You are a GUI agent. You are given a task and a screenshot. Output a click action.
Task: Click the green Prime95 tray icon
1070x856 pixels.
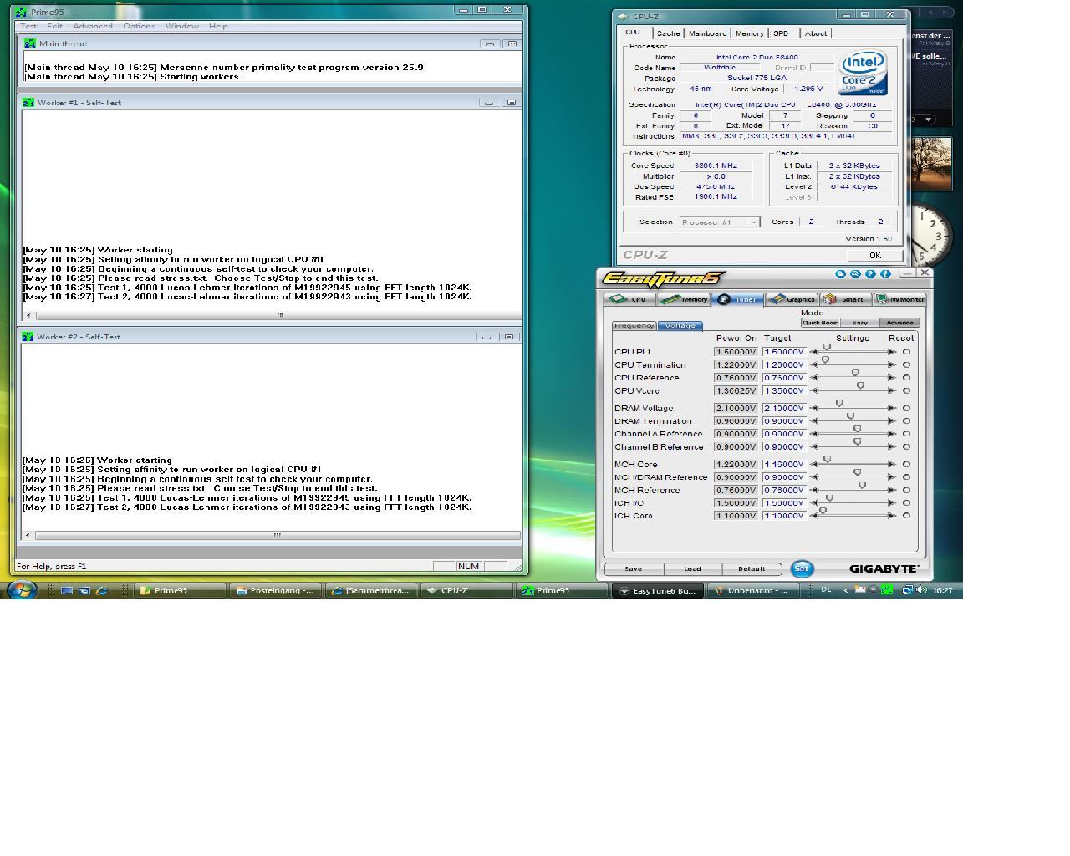point(887,589)
